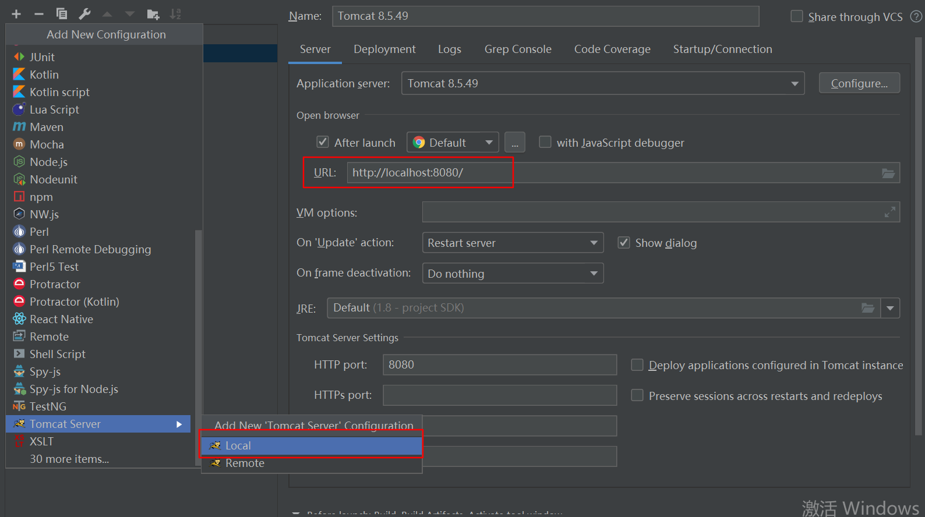Switch to the Grep Console tab
Viewport: 925px width, 517px height.
pos(518,49)
